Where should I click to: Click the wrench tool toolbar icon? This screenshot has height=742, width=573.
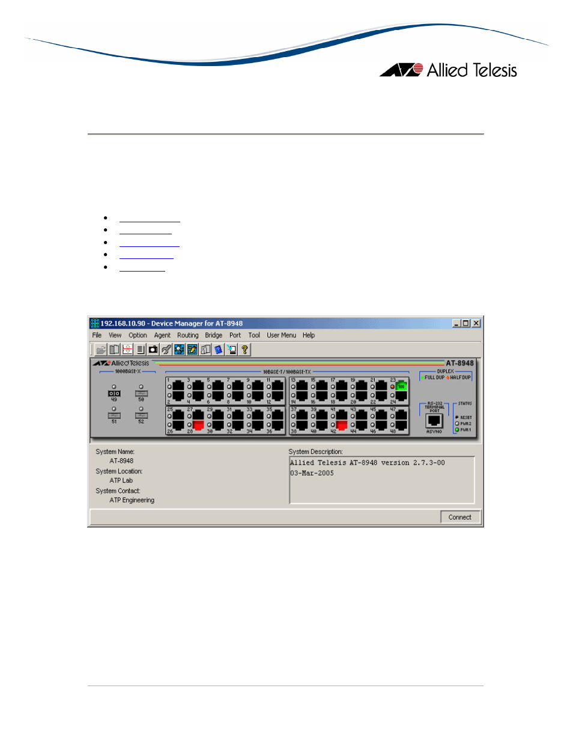pyautogui.click(x=166, y=350)
